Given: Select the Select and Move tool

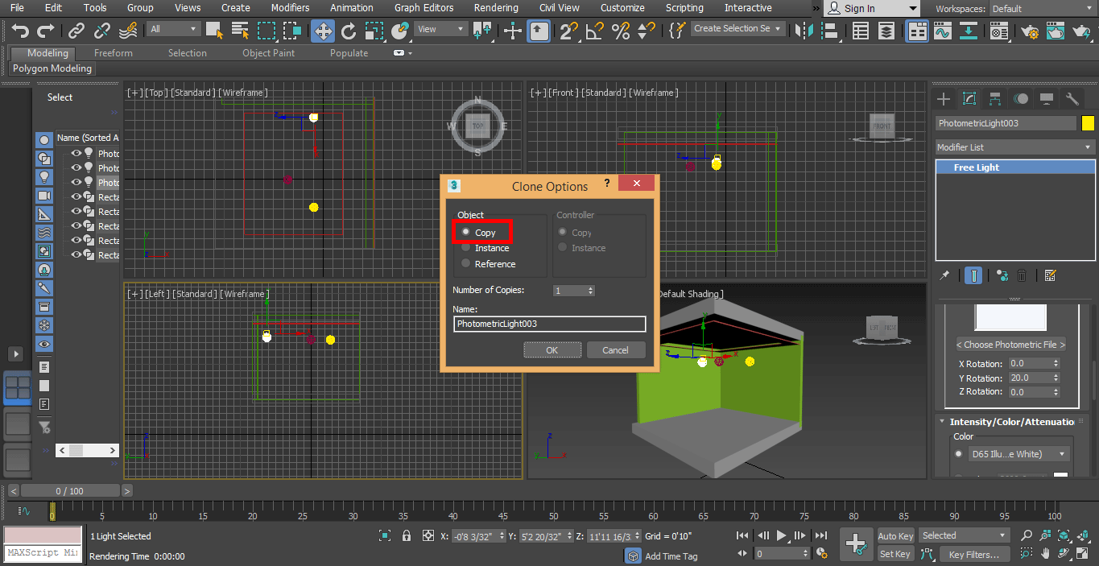Looking at the screenshot, I should [323, 31].
